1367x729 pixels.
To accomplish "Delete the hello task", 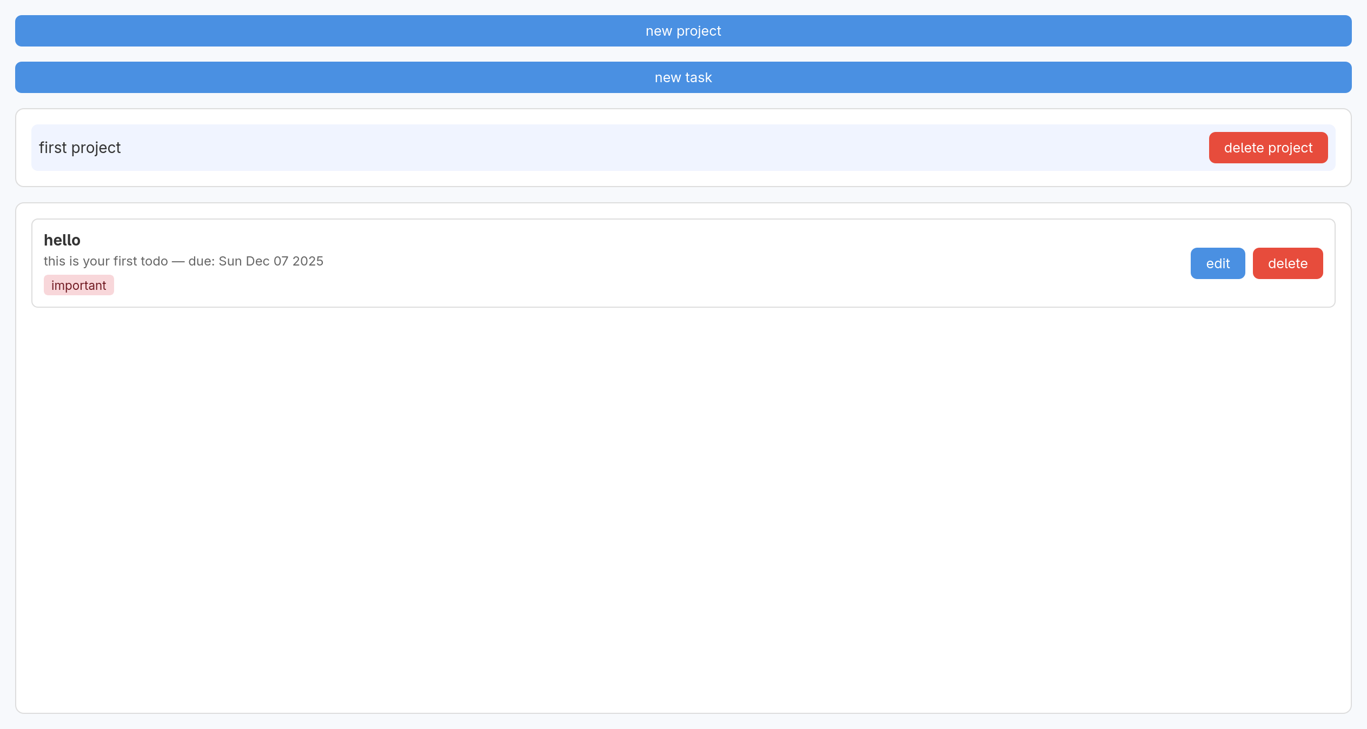I will (1288, 263).
